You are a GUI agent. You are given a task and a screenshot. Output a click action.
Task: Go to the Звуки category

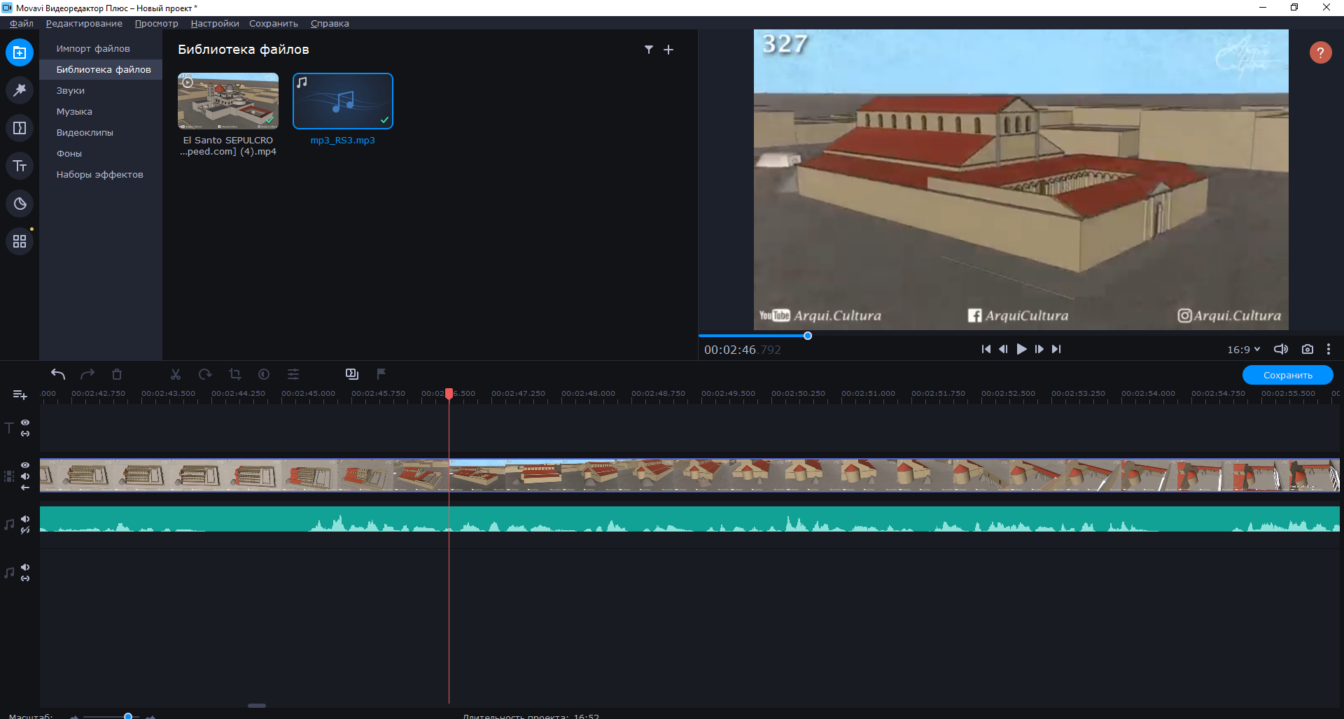click(101, 90)
